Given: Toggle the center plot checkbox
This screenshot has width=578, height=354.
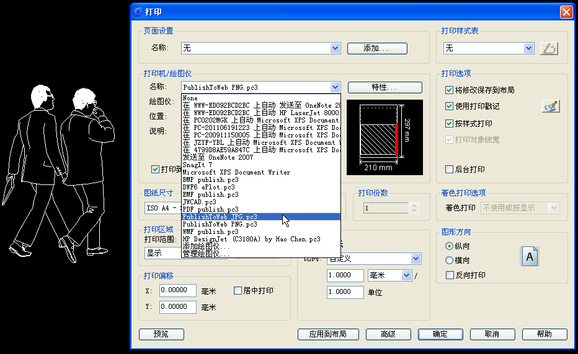Looking at the screenshot, I should [x=238, y=291].
